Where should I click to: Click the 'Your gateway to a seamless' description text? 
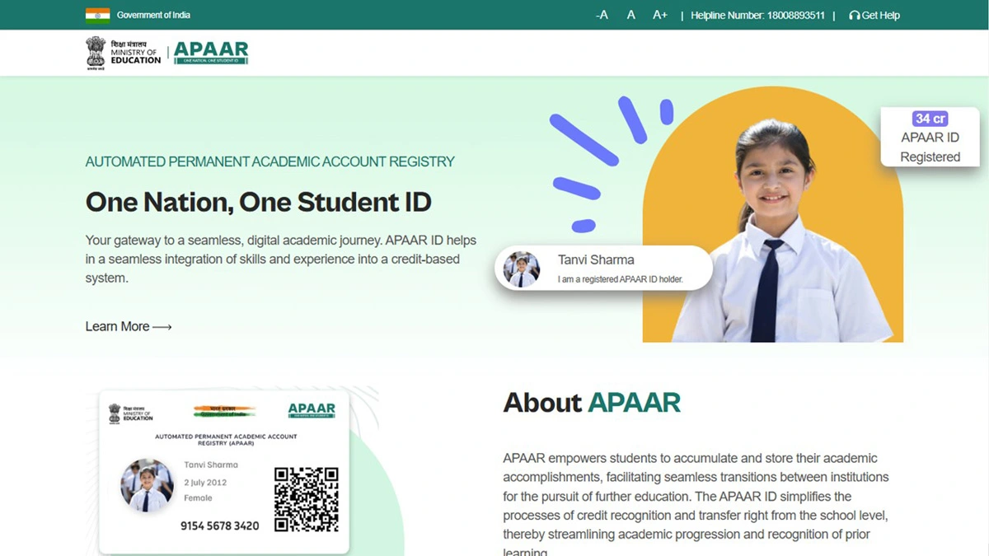[281, 259]
